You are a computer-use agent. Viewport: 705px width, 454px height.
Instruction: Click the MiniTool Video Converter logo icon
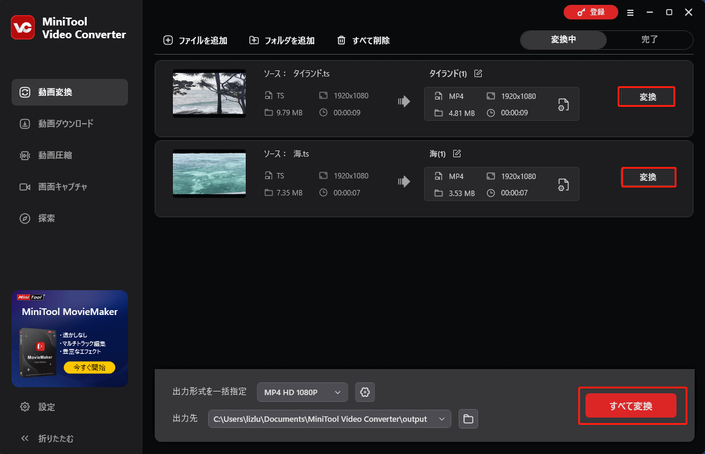pyautogui.click(x=22, y=28)
